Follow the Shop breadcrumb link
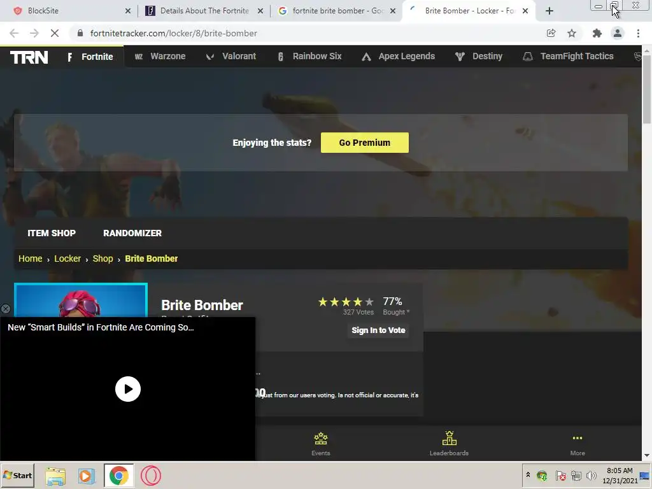This screenshot has height=489, width=652. tap(103, 259)
